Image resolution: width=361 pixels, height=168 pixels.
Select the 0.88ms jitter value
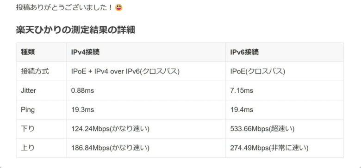(x=82, y=90)
